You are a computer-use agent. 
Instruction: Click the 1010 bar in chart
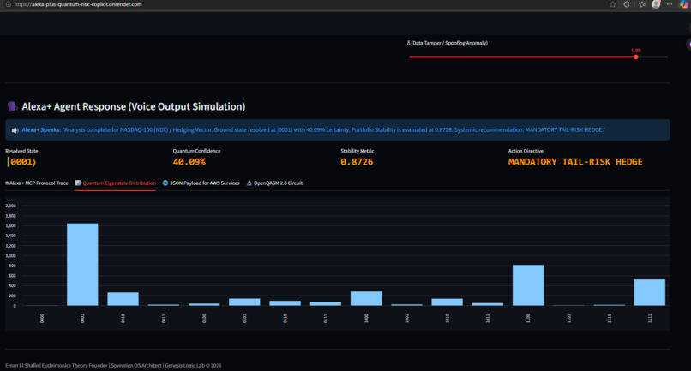pos(447,302)
